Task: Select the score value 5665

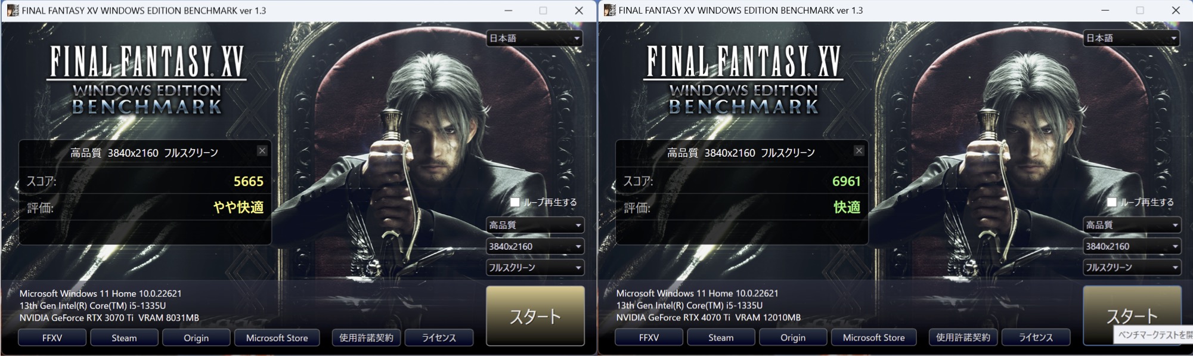Action: 249,181
